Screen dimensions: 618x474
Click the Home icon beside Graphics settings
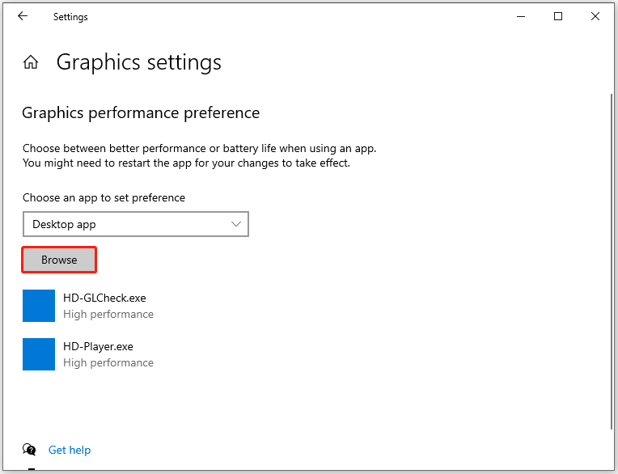tap(31, 62)
